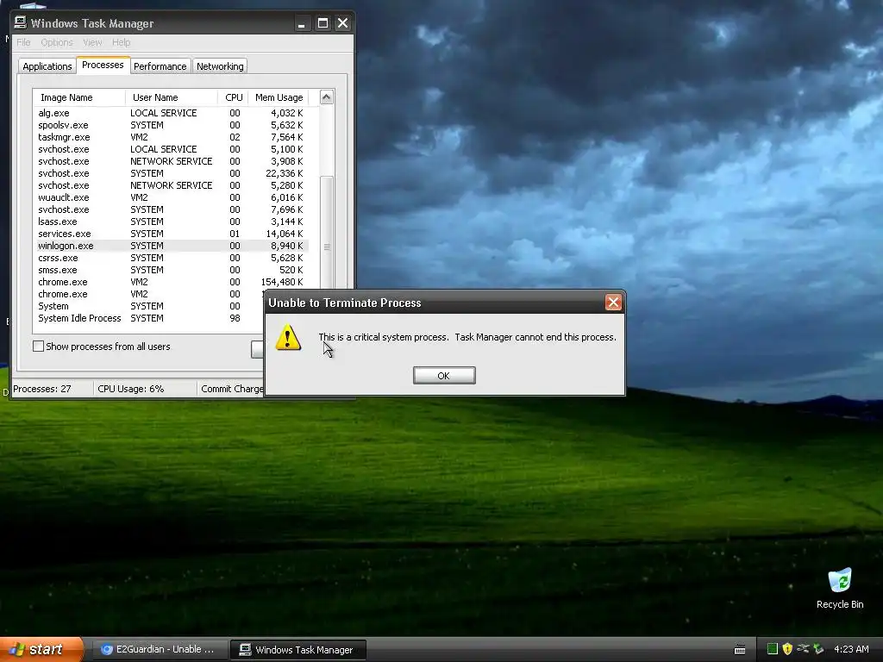883x662 pixels.
Task: Select the alg.exe process row
Action: click(172, 113)
